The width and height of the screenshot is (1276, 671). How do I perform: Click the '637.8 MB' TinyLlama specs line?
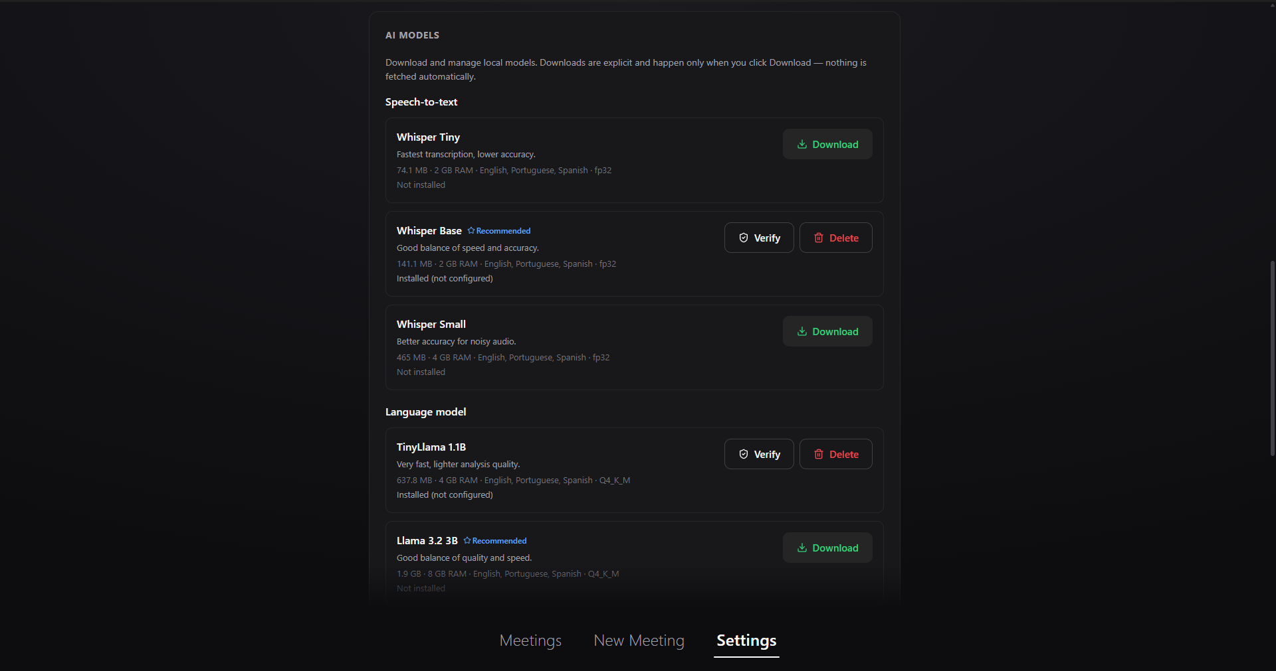tap(513, 480)
